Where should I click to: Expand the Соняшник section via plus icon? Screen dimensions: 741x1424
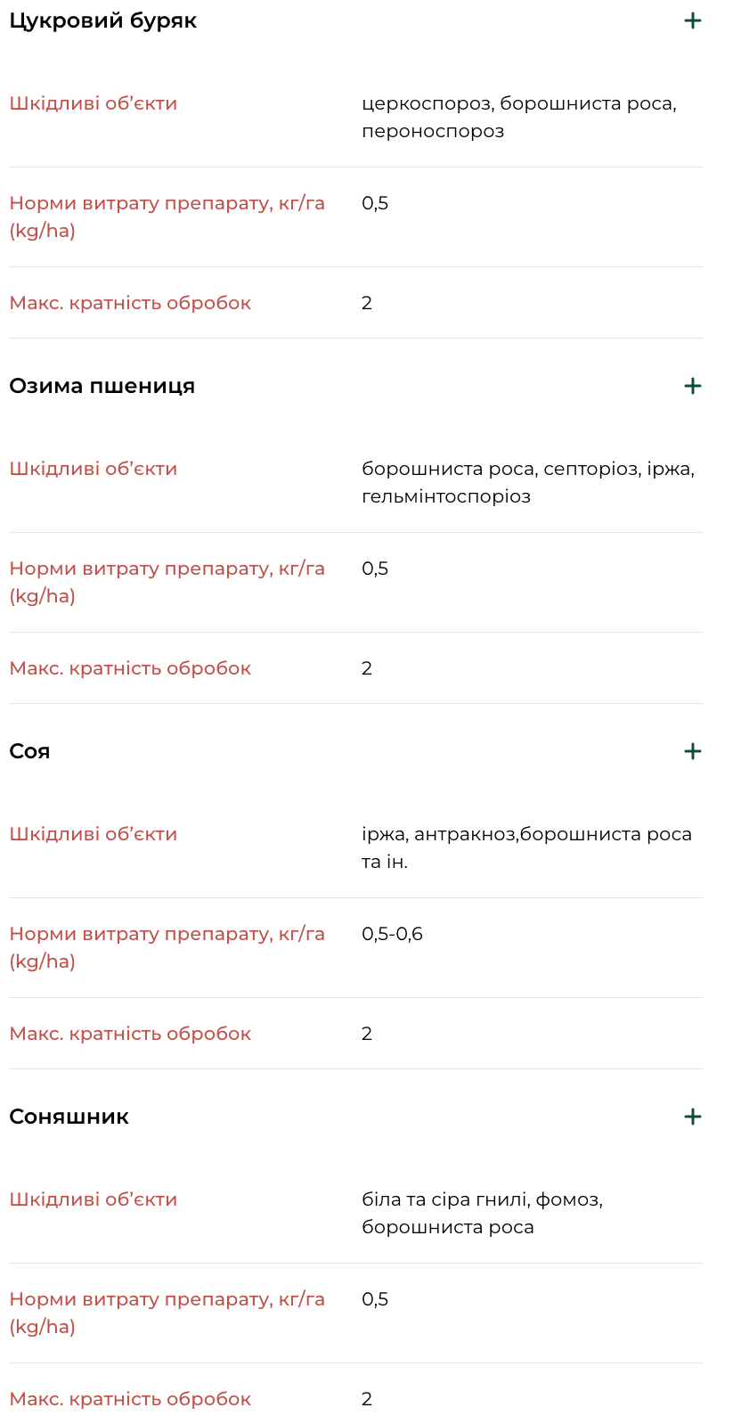[x=692, y=1116]
